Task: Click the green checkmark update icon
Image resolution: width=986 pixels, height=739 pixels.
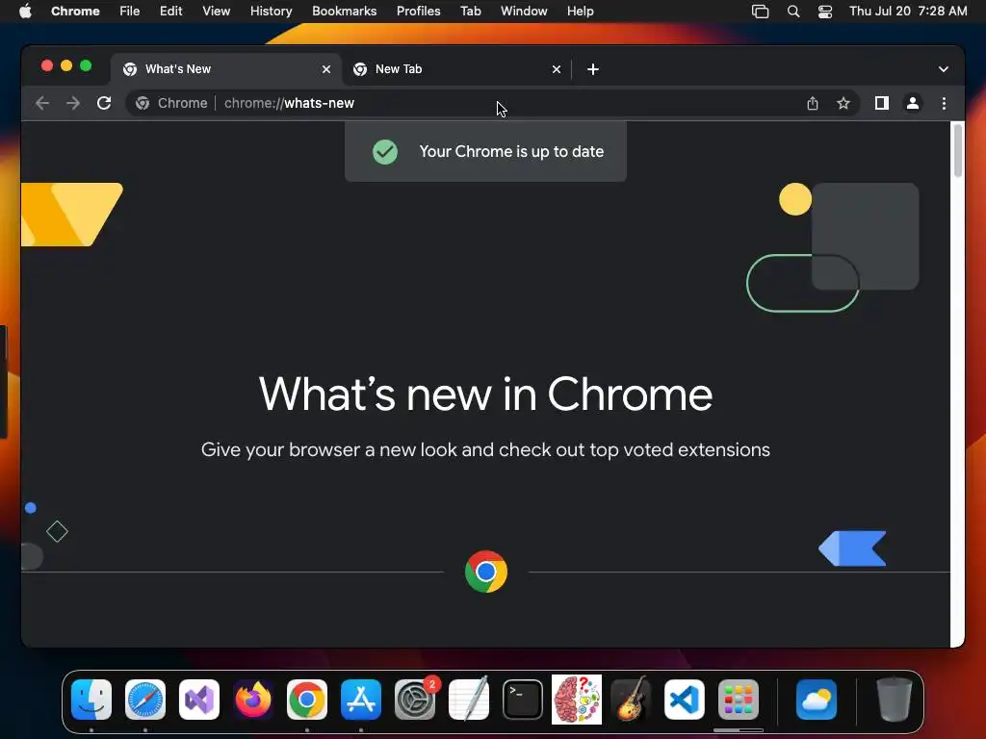Action: 385,151
